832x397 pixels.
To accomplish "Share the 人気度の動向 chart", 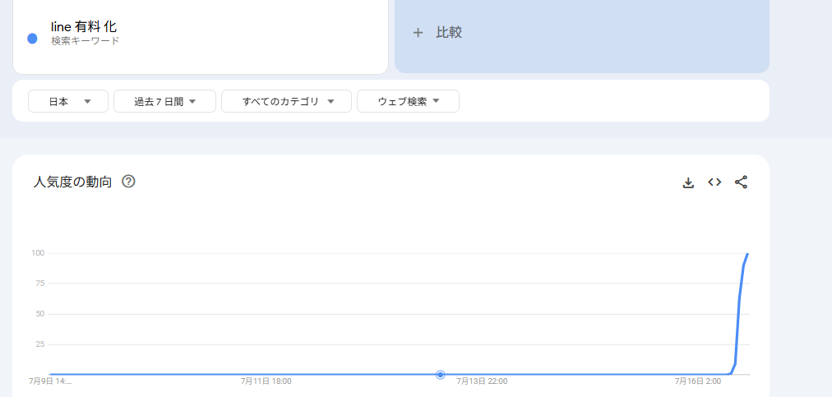I will click(742, 182).
